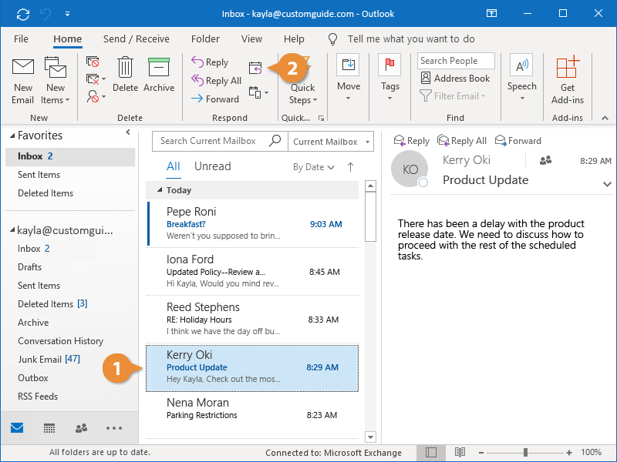
Task: Collapse the Favorites section
Action: point(12,136)
